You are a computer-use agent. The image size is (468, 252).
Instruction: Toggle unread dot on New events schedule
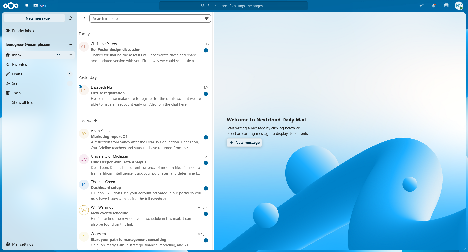(x=206, y=214)
